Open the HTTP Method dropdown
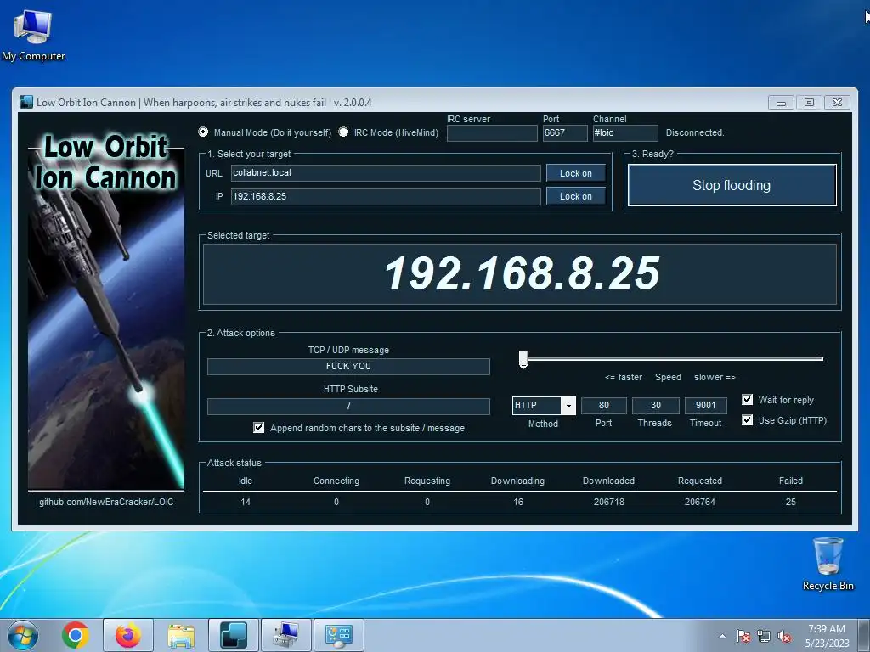The height and width of the screenshot is (652, 870). [x=568, y=405]
